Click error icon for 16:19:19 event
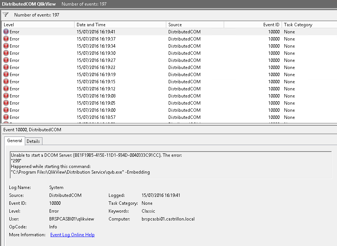The image size is (337, 246). point(6,74)
